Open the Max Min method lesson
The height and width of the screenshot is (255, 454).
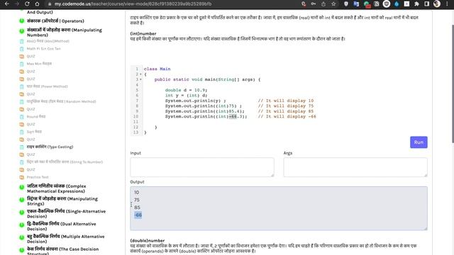pyautogui.click(x=39, y=64)
